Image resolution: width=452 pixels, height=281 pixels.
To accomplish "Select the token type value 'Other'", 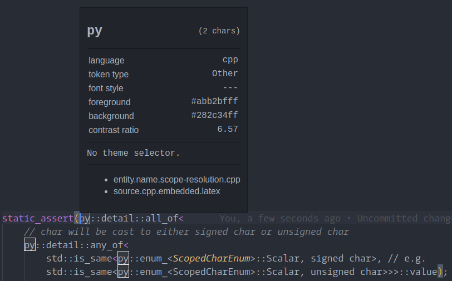I will click(225, 73).
